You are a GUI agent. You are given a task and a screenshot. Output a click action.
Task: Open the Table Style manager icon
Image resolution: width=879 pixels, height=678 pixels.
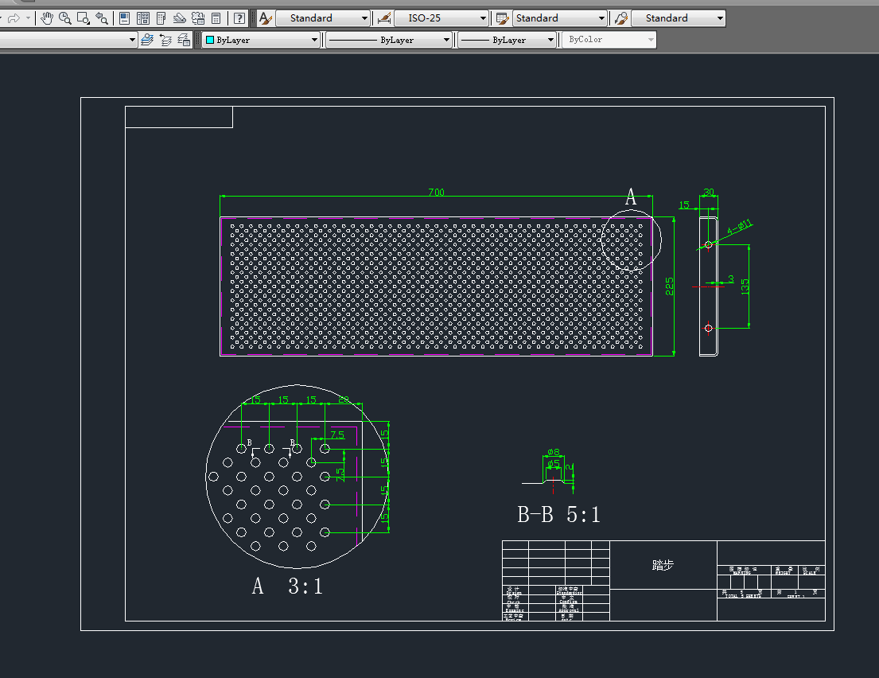click(x=502, y=18)
